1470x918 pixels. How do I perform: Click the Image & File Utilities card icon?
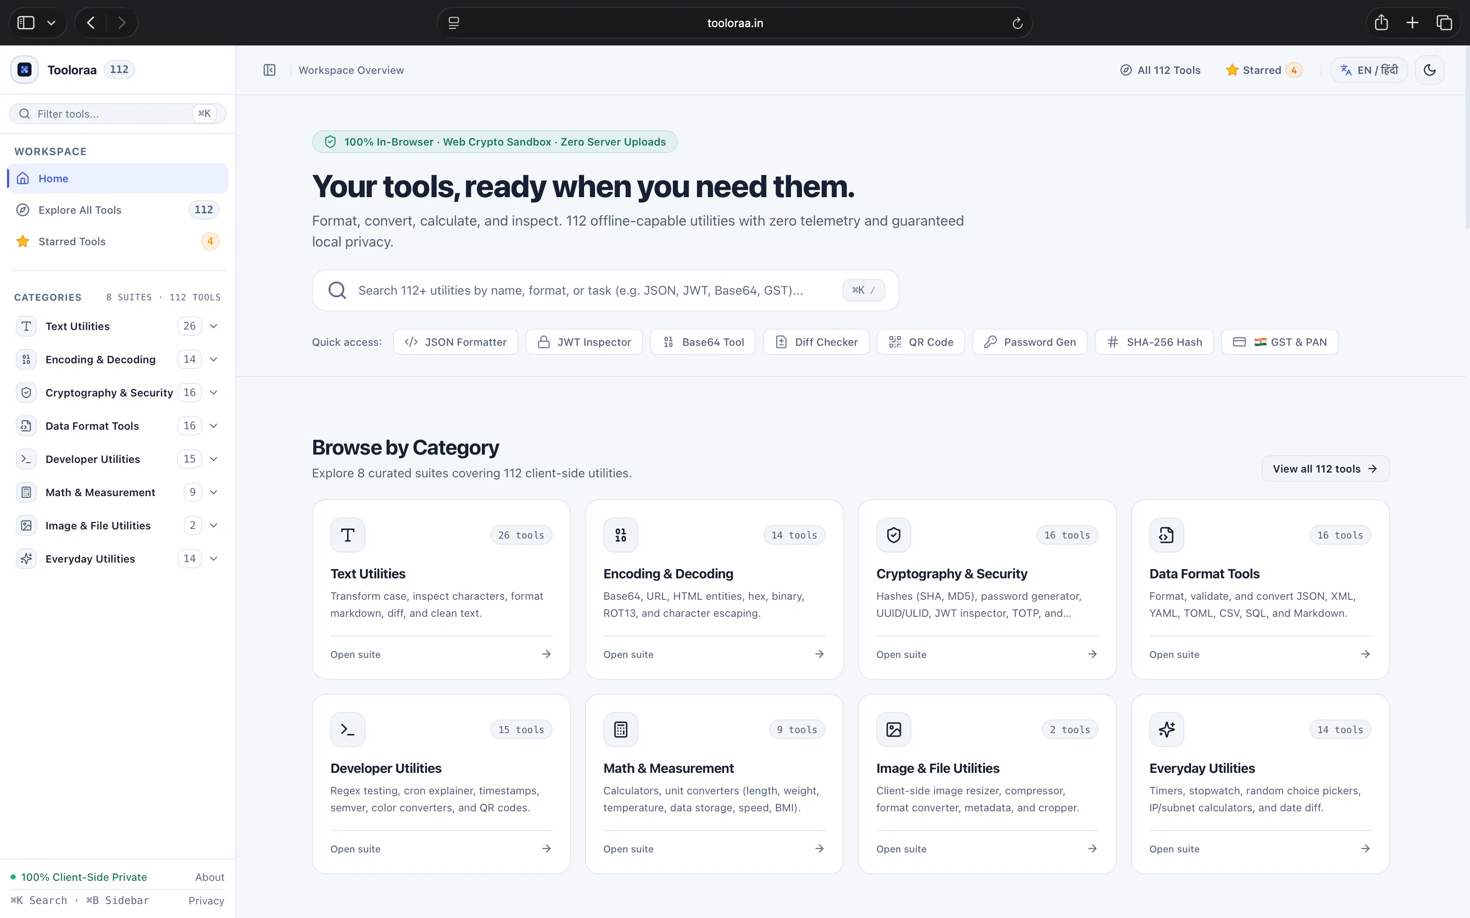click(893, 729)
